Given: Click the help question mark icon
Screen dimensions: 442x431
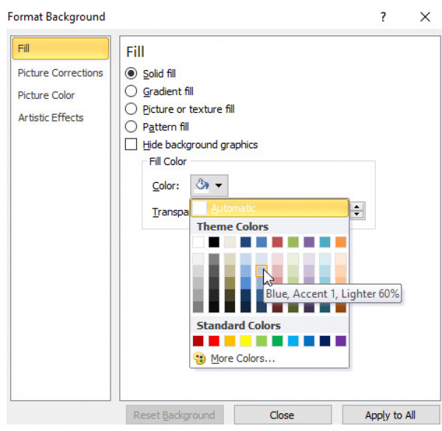Looking at the screenshot, I should [x=383, y=17].
